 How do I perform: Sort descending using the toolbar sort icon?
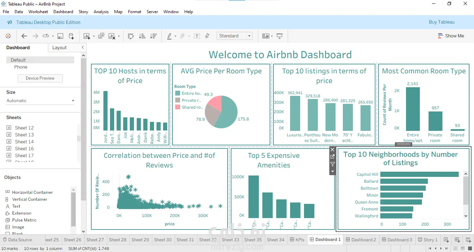point(153,36)
